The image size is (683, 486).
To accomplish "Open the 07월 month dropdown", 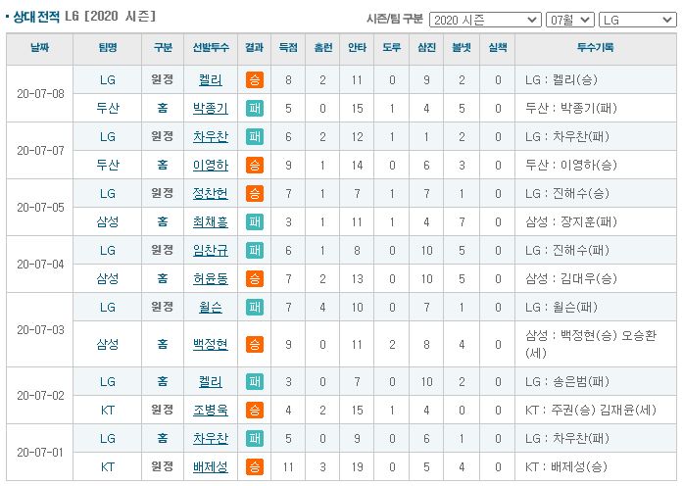I will tap(569, 20).
